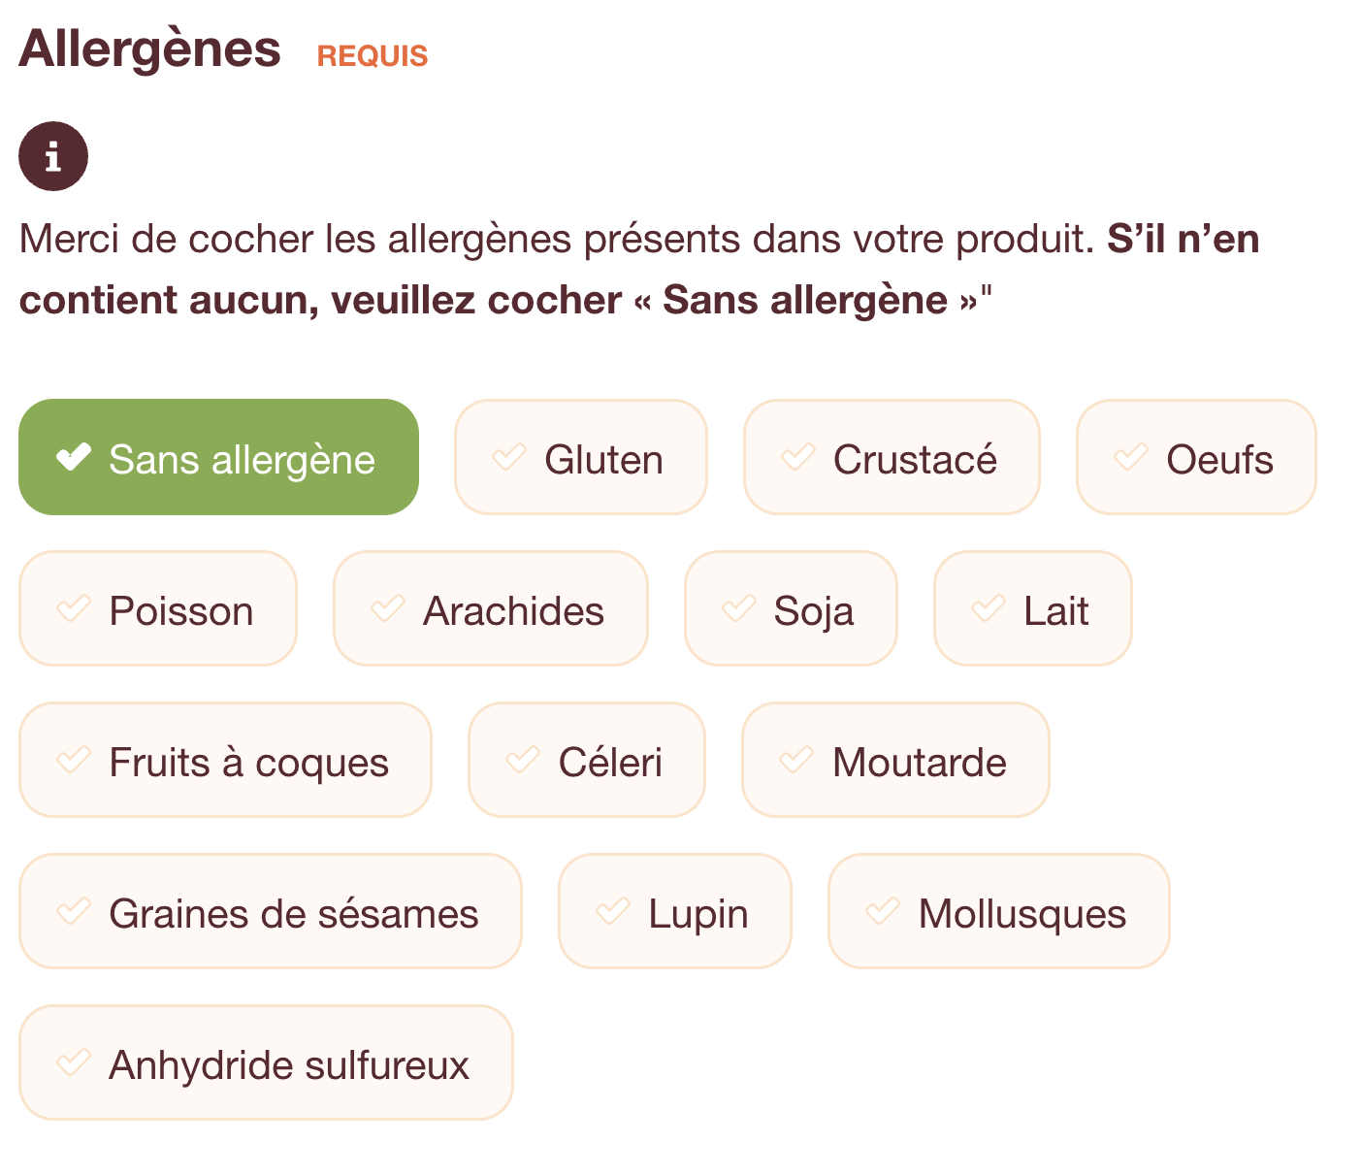Click the REQUIS label next to Allergènes
1362x1176 pixels.
(373, 56)
